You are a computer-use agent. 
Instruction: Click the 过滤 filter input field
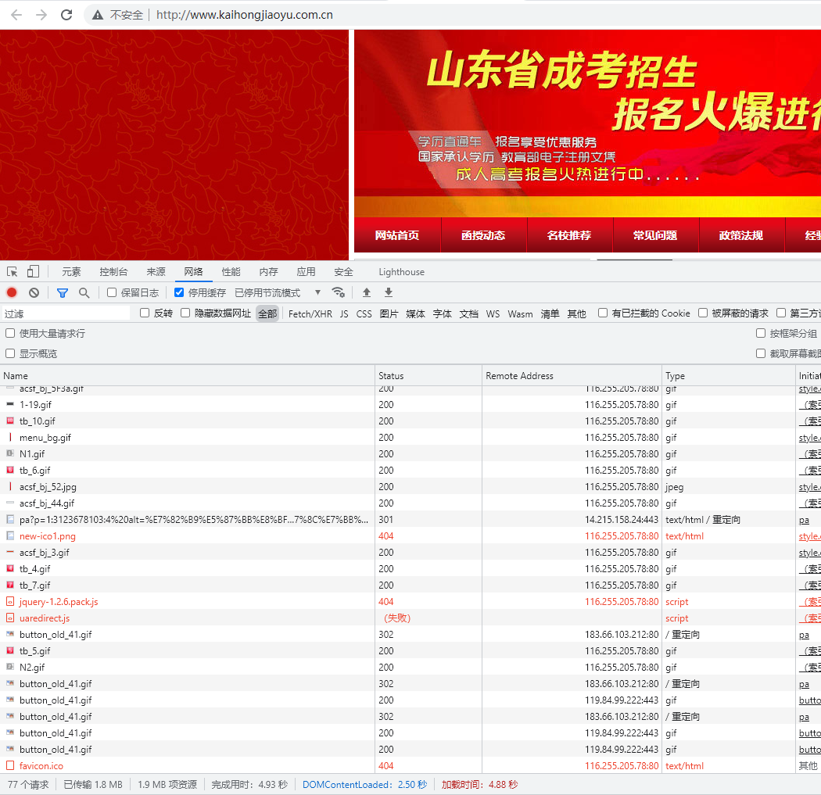(66, 313)
